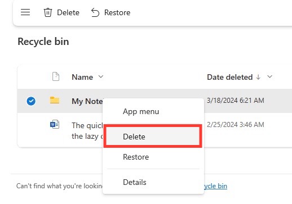Expand the Name column dropdown
This screenshot has height=204, width=292.
[x=101, y=76]
